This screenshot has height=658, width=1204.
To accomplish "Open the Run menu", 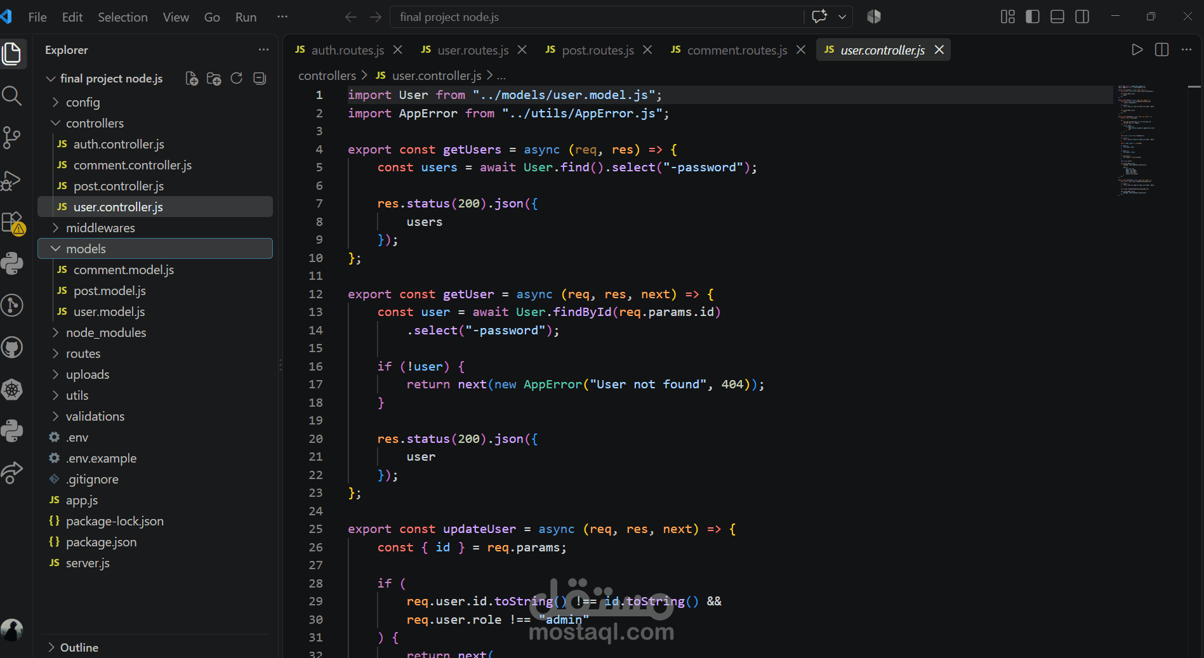I will [x=246, y=17].
